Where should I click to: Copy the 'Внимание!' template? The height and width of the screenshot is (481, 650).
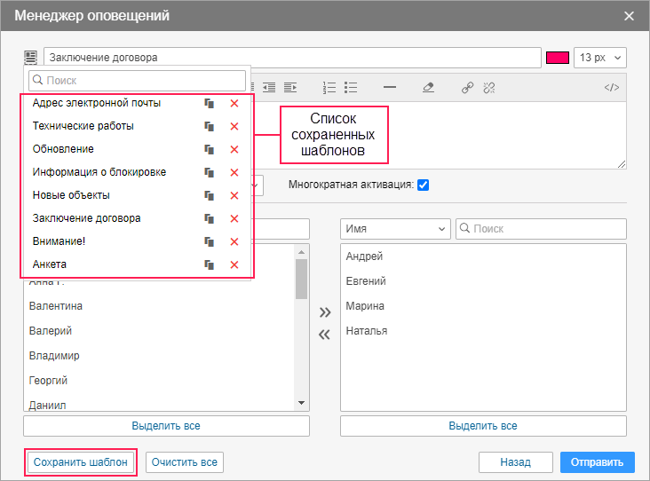(210, 241)
